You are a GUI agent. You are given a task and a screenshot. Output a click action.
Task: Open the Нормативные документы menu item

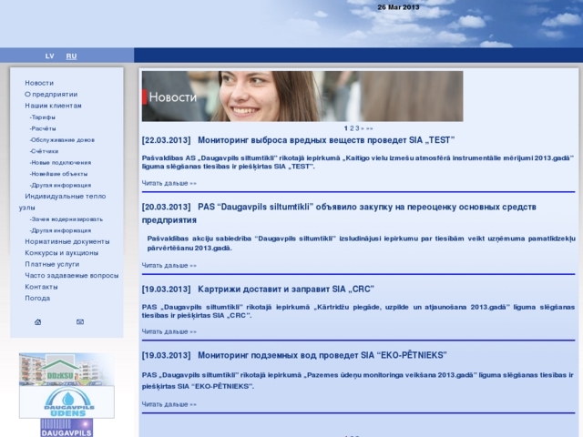[66, 241]
